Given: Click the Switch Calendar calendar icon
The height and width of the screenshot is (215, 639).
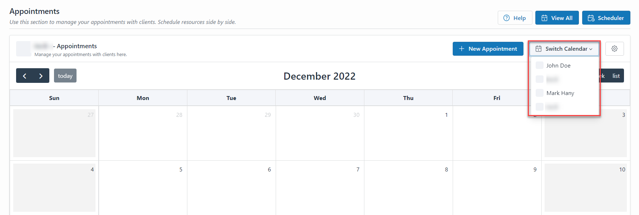Looking at the screenshot, I should click(x=538, y=49).
